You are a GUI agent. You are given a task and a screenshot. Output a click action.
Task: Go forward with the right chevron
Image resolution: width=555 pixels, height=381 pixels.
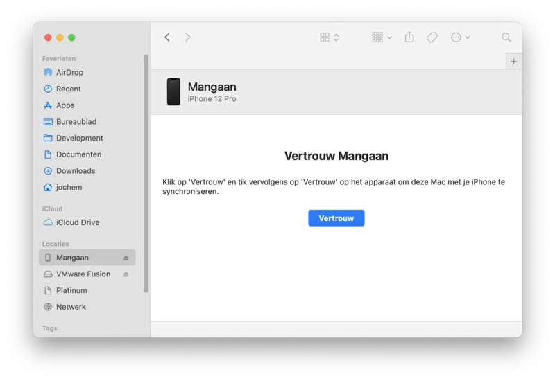pos(187,37)
